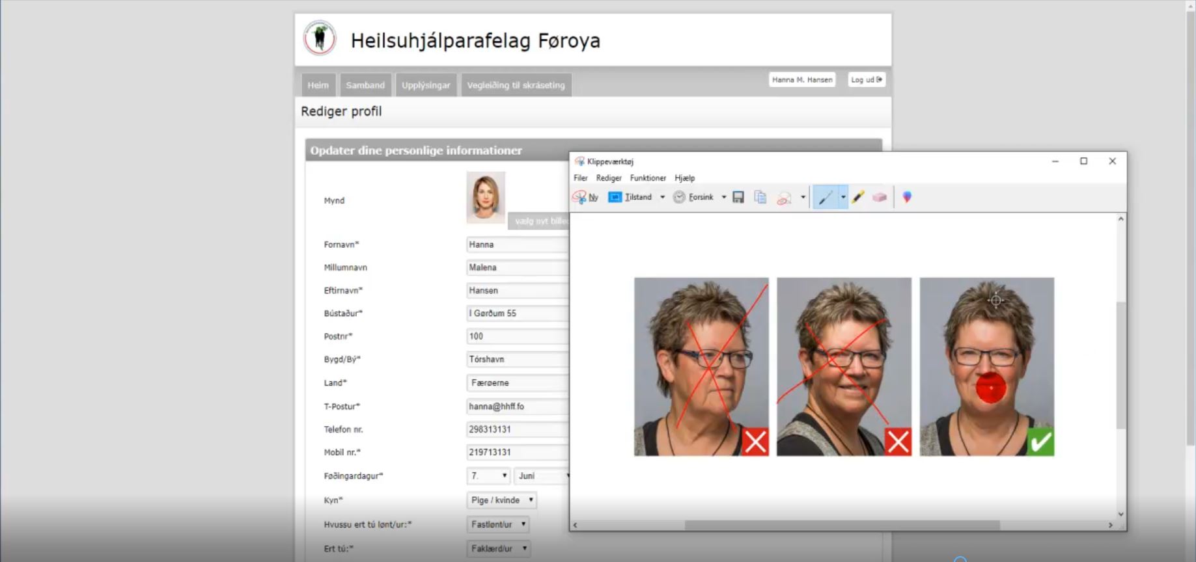Open the Filer menu

tap(581, 178)
